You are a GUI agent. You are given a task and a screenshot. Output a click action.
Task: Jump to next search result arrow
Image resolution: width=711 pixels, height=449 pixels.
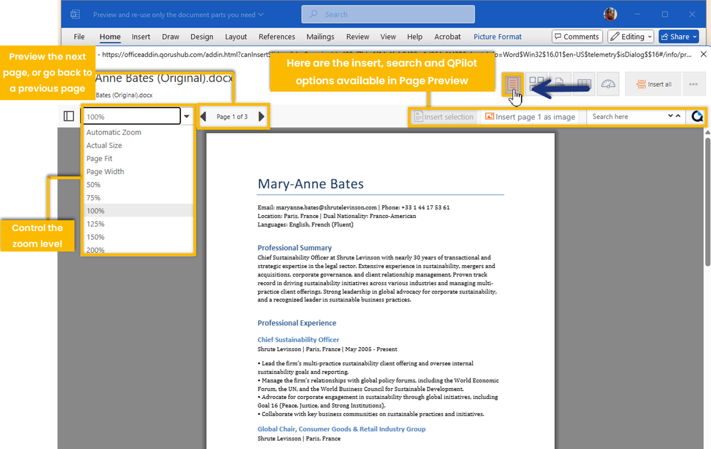click(x=670, y=116)
